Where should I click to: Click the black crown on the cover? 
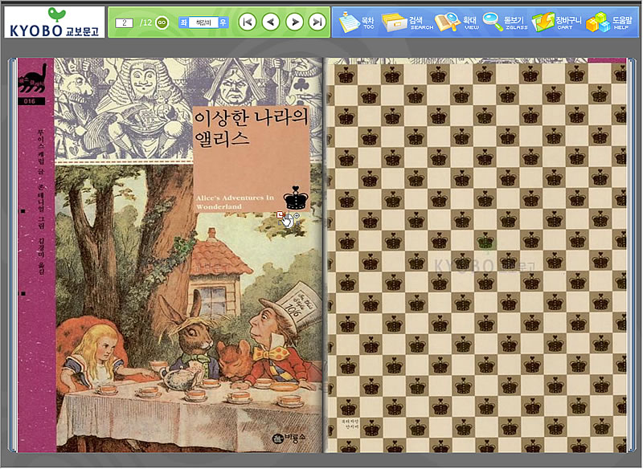(297, 197)
